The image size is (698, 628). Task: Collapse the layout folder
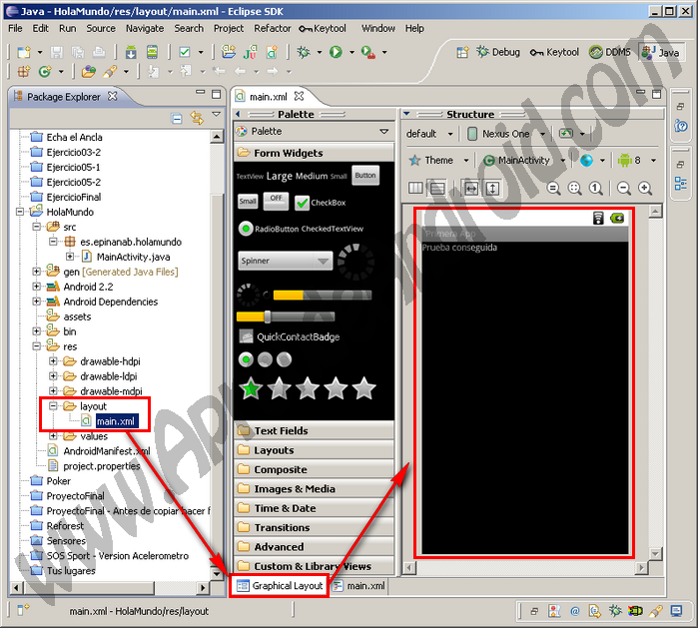coord(53,406)
